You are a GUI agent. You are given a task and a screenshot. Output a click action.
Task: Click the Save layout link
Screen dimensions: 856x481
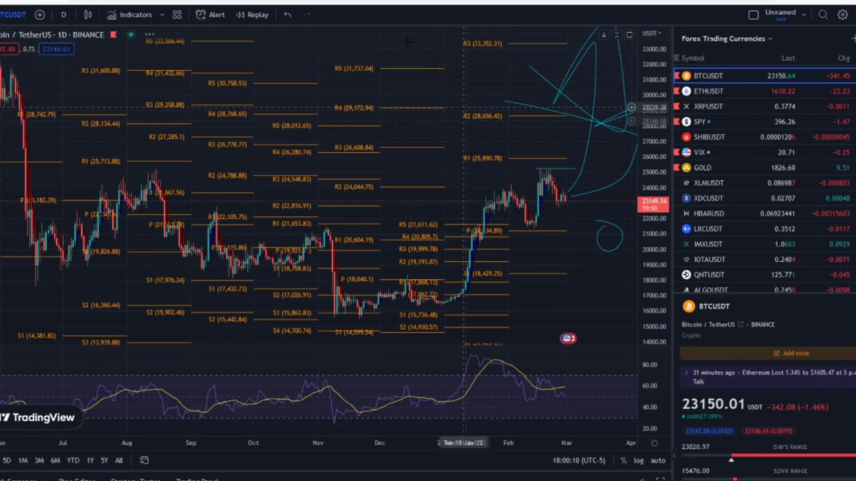tap(780, 19)
